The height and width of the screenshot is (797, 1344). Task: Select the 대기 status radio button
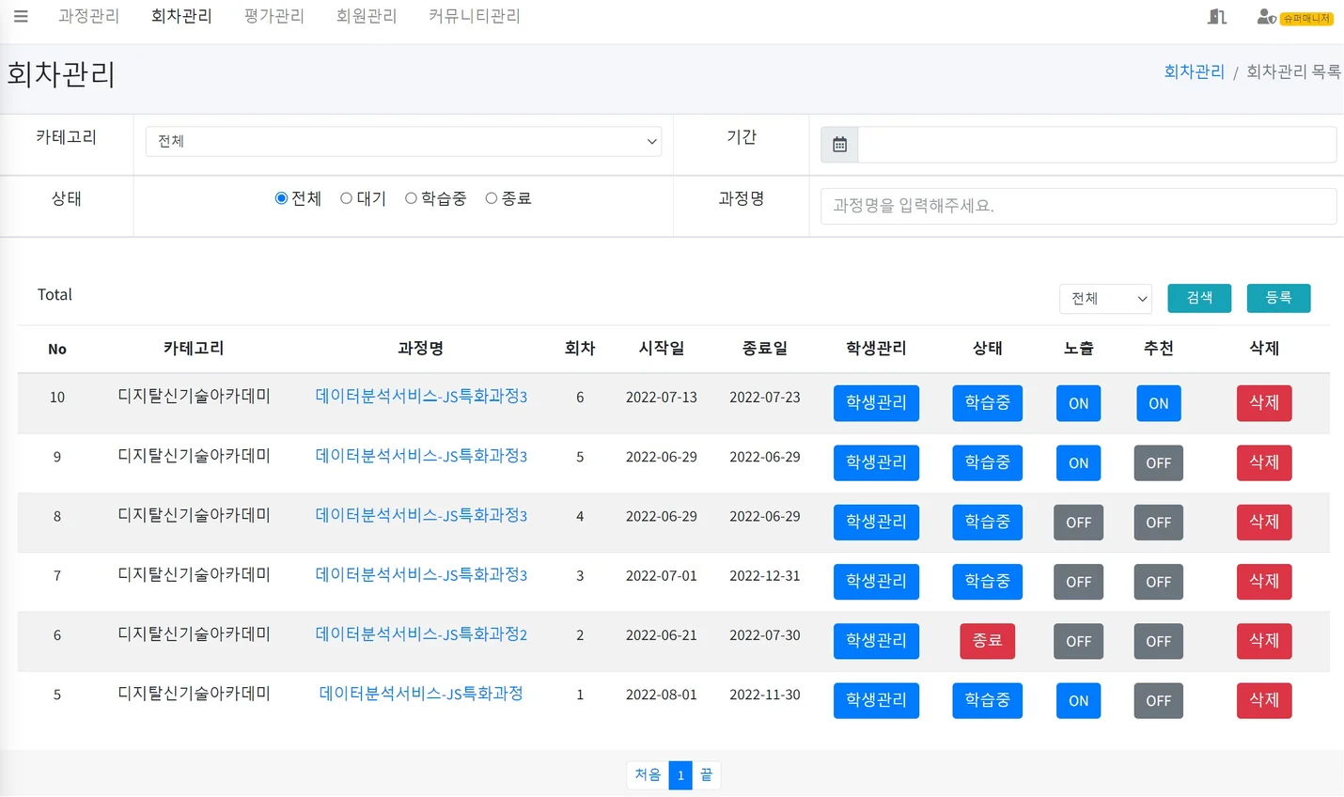346,198
